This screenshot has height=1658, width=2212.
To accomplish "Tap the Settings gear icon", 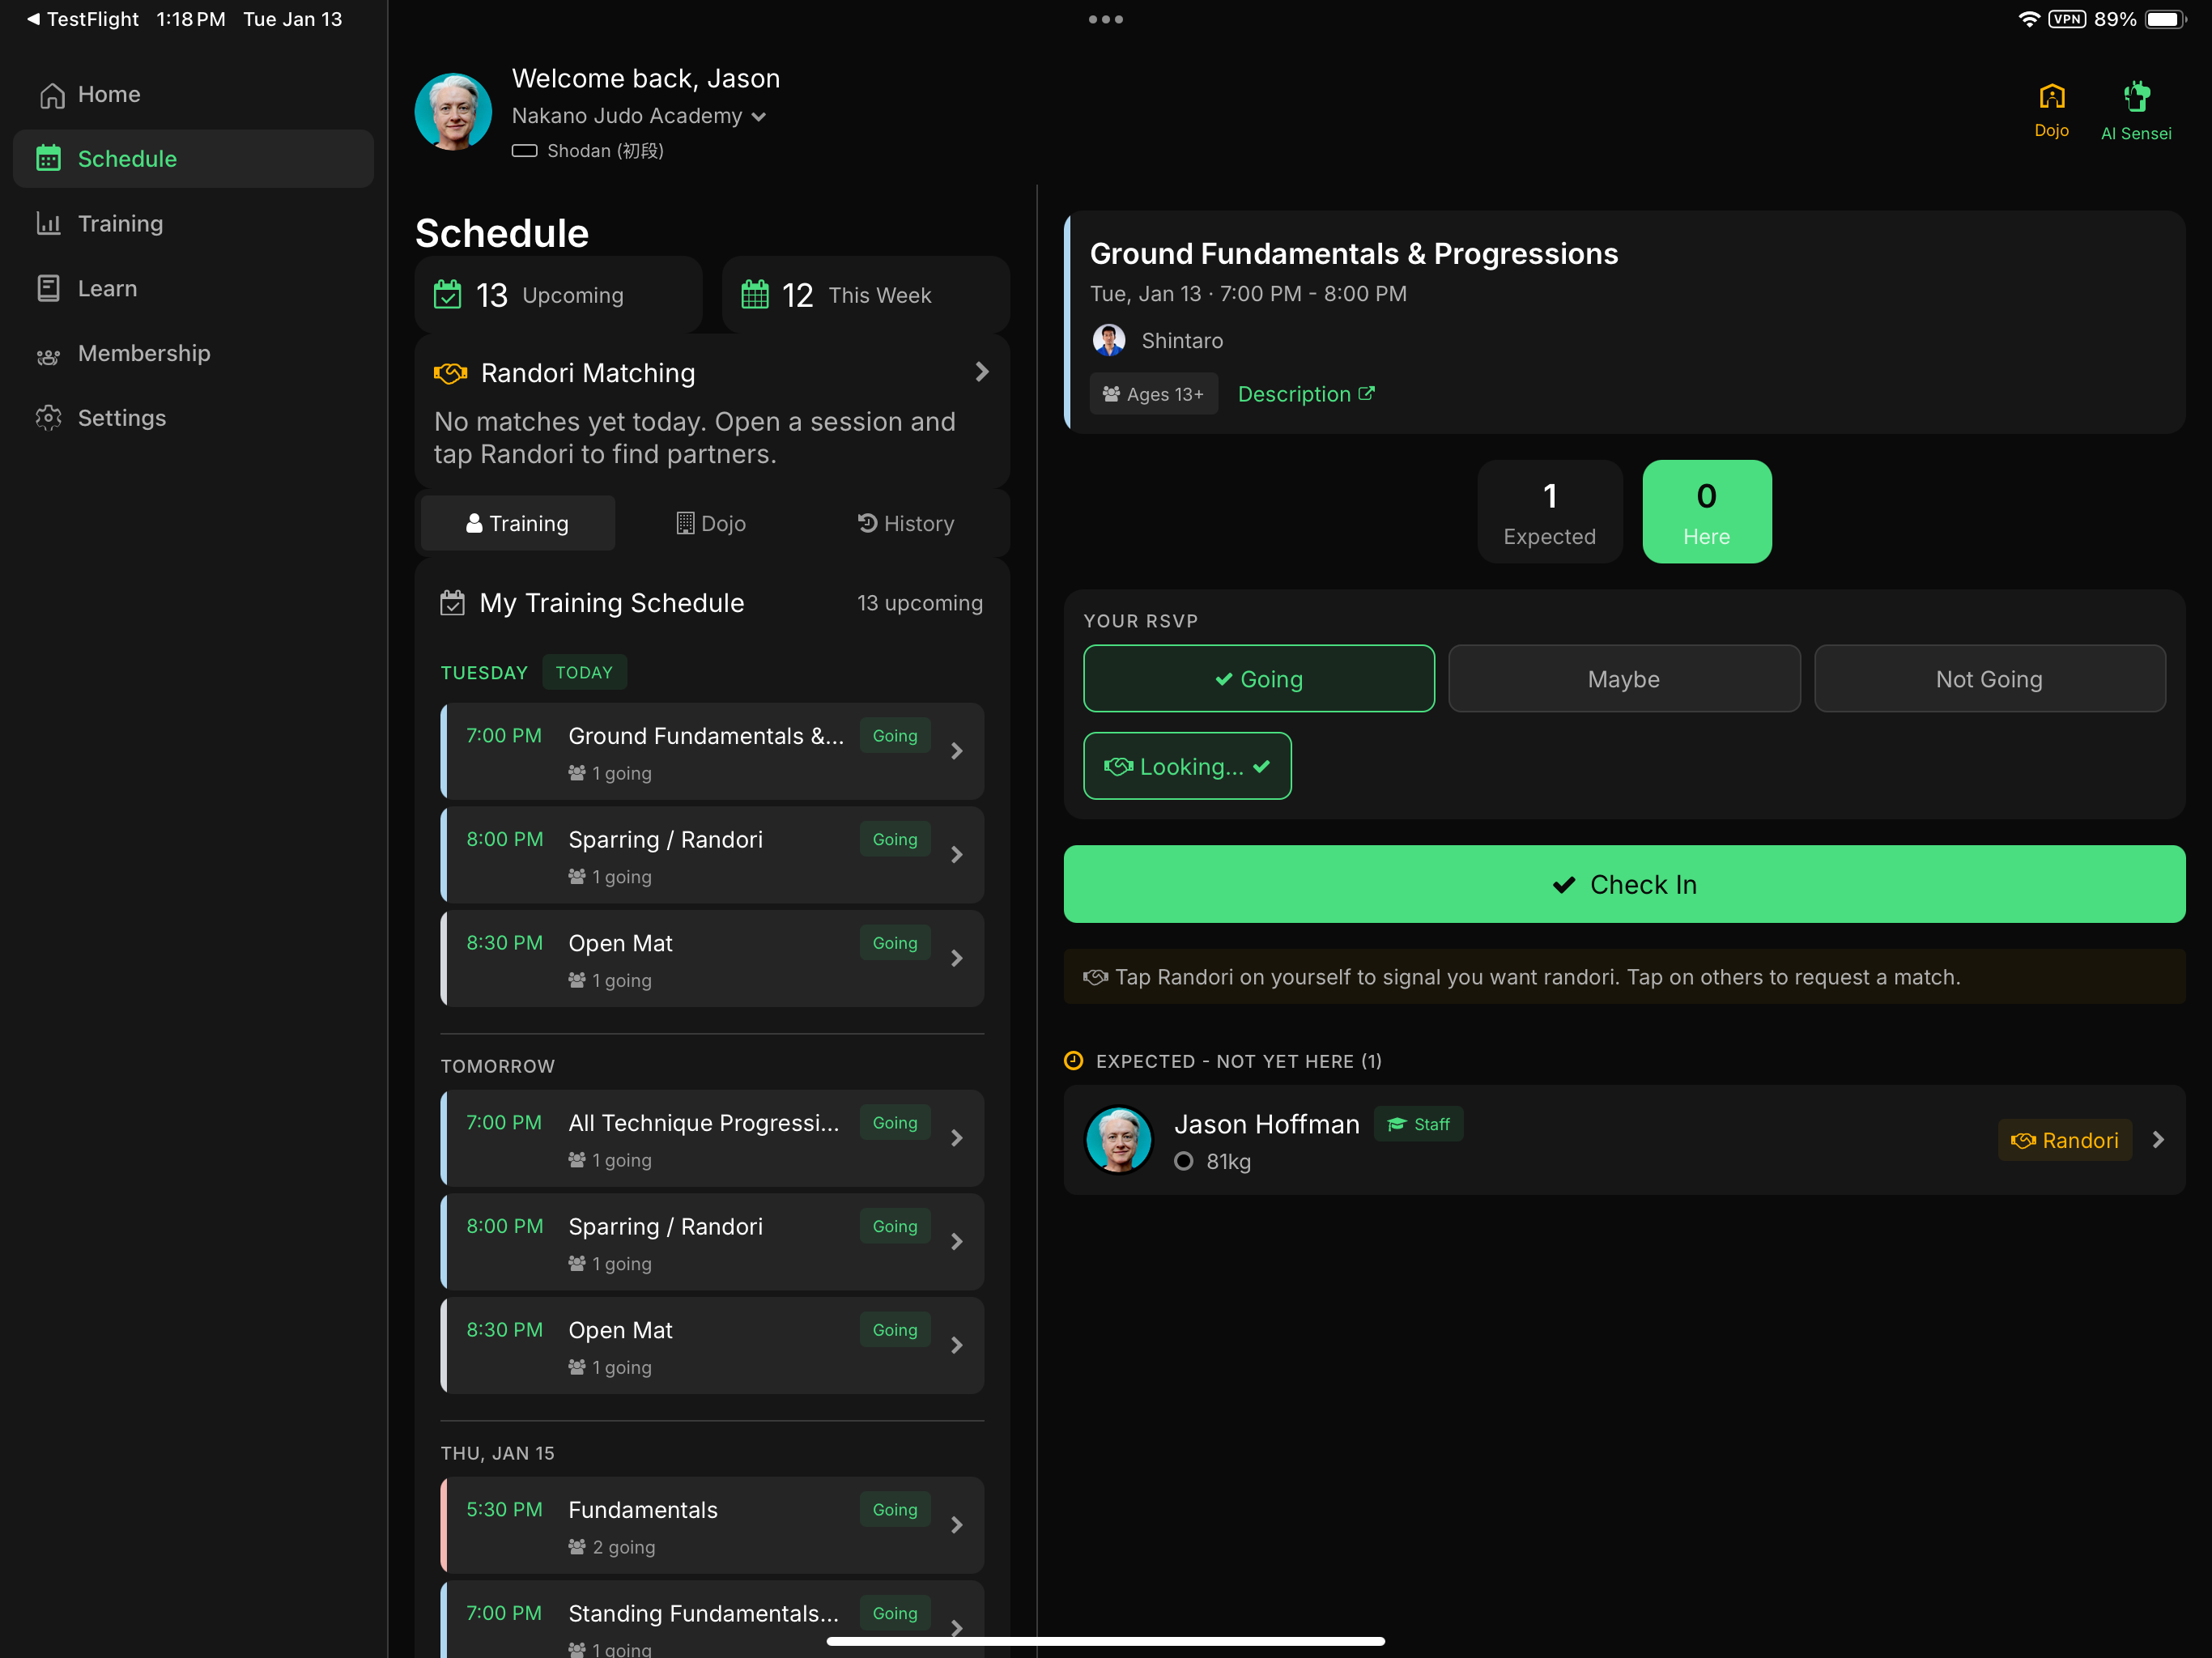I will [49, 418].
